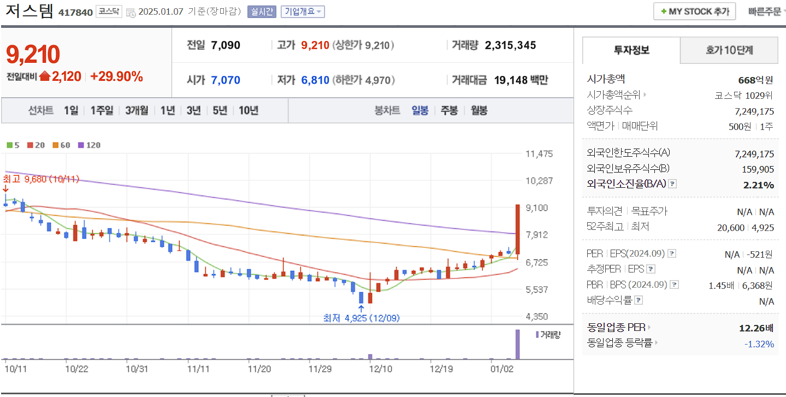Switch to the 호가 10단계 tab
This screenshot has width=786, height=397.
729,50
